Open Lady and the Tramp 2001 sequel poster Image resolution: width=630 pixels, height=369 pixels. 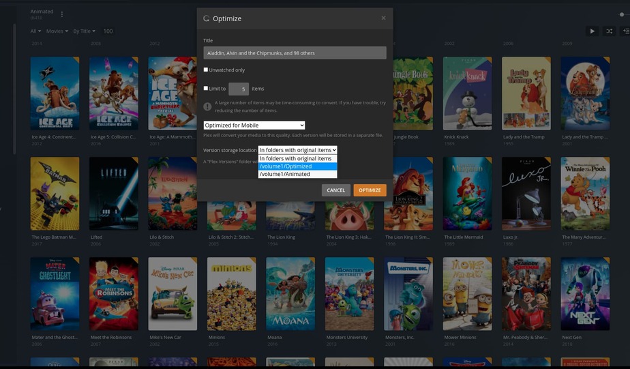click(x=585, y=93)
